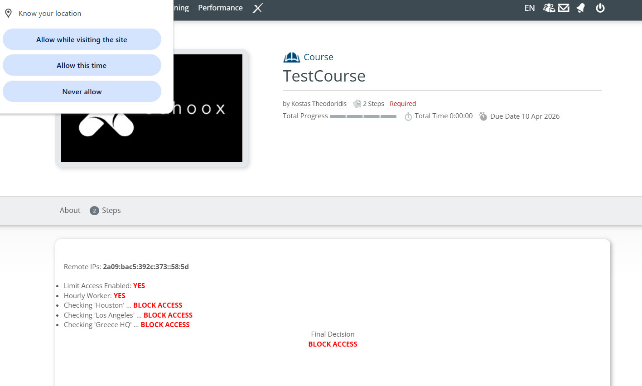The width and height of the screenshot is (642, 386).
Task: Click author name Kostas Theodoridis
Action: pos(319,104)
